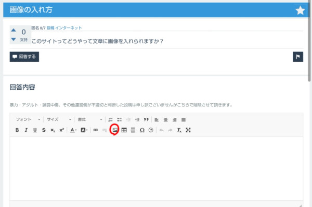Align text right

175,120
